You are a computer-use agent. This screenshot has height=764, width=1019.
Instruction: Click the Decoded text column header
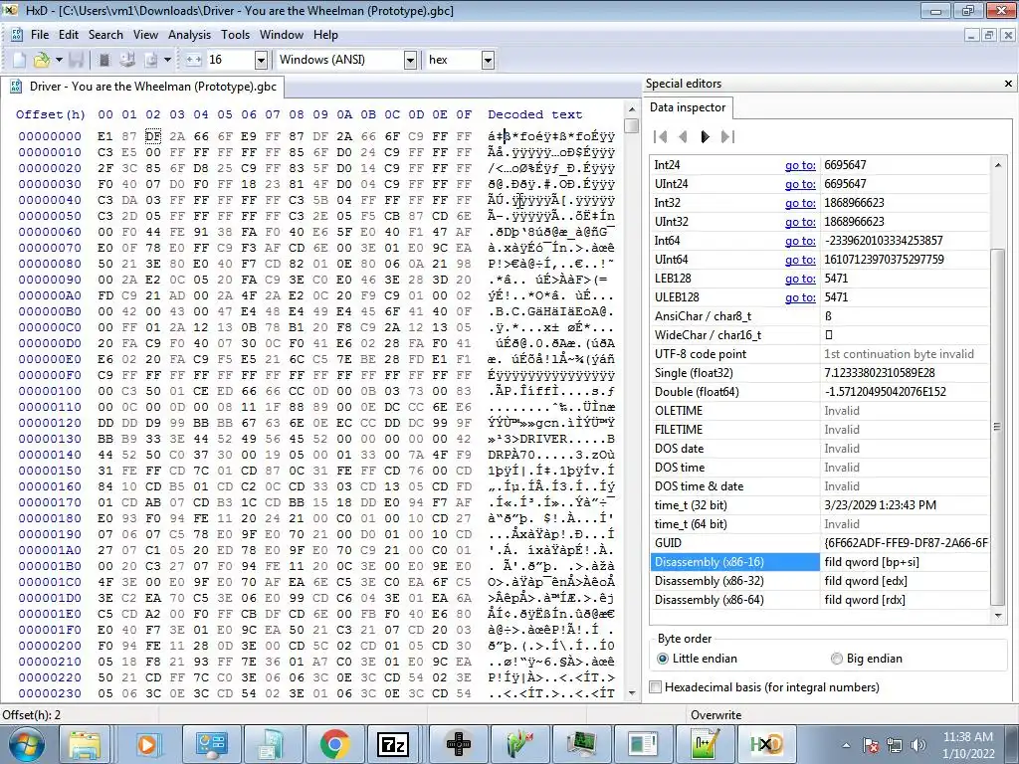[534, 114]
